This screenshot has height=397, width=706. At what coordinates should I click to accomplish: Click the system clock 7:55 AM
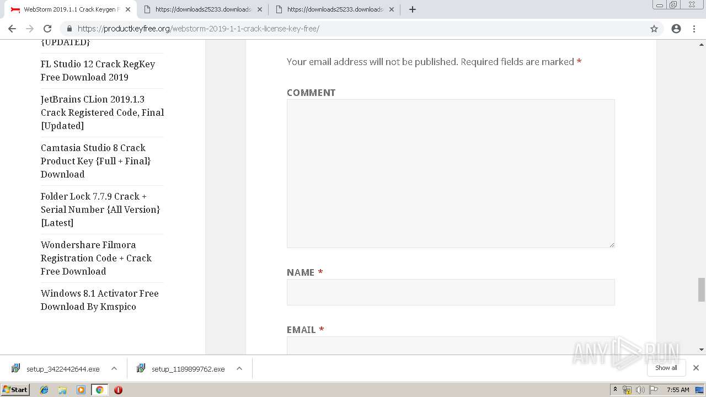click(678, 390)
